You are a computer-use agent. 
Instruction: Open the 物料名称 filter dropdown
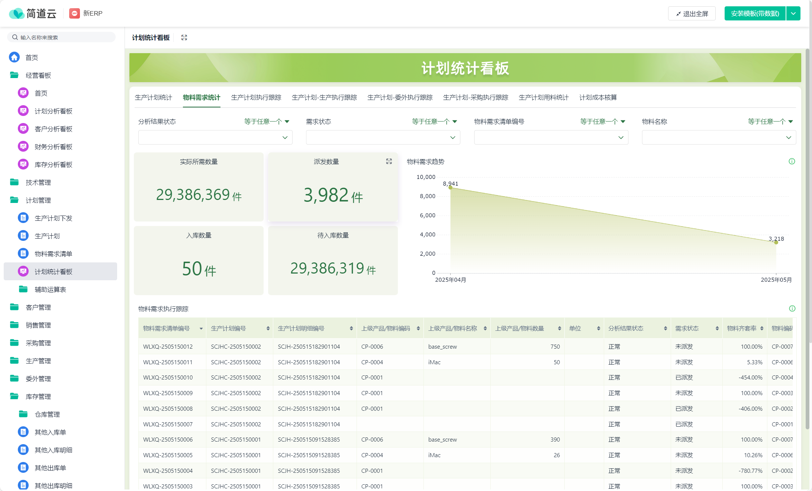tap(718, 137)
